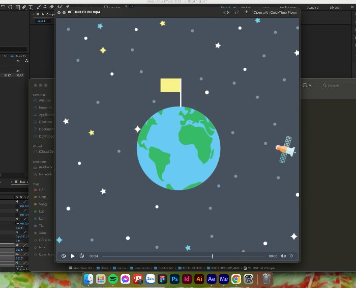
Task: Skip back in the Quick Look video
Action: coord(64,256)
